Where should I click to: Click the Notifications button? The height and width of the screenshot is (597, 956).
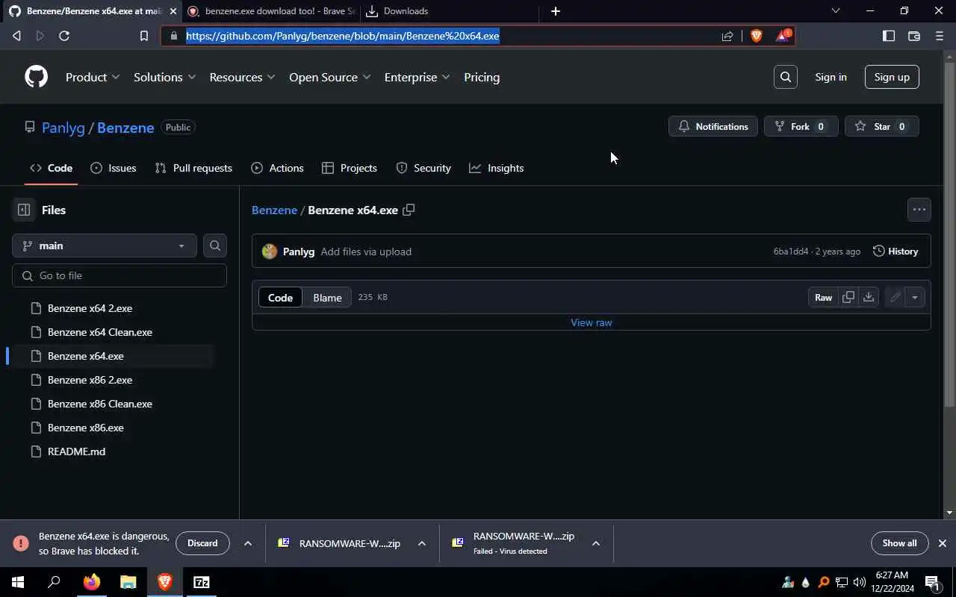pos(713,126)
